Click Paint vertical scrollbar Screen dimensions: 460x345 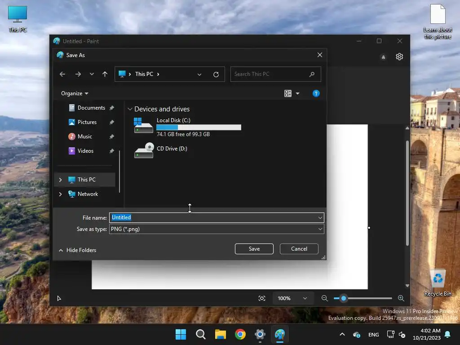click(x=407, y=193)
